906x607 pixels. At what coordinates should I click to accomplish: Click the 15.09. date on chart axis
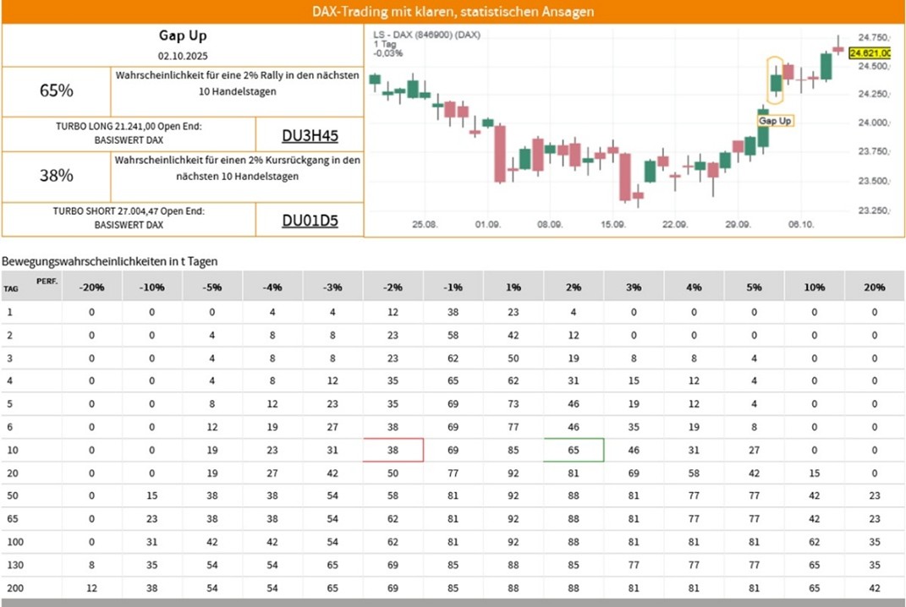612,225
